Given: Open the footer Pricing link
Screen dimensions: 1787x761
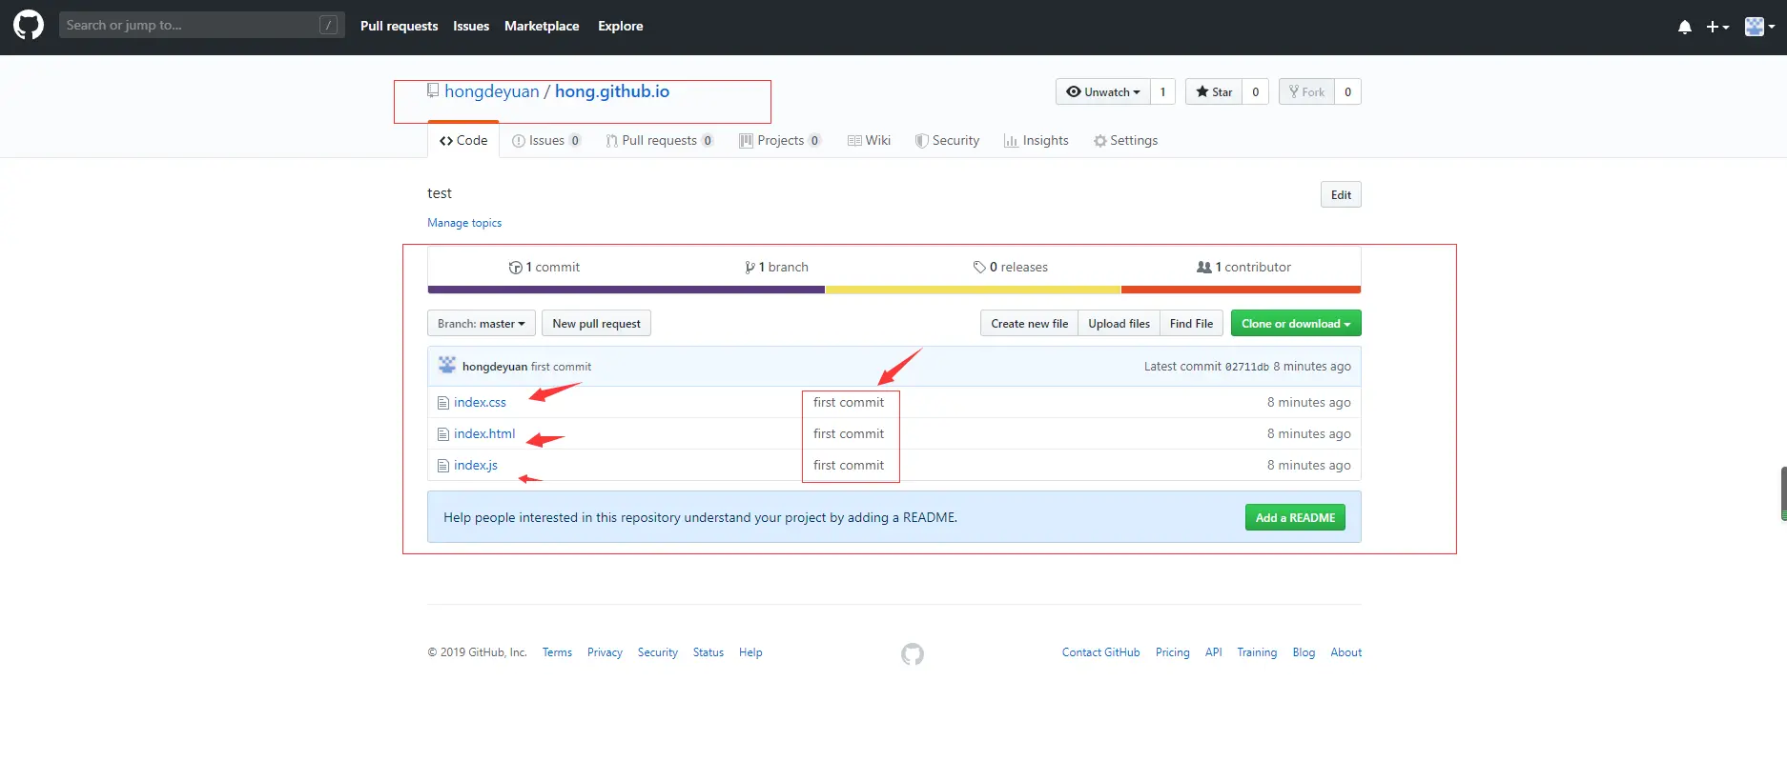Looking at the screenshot, I should pyautogui.click(x=1173, y=652).
